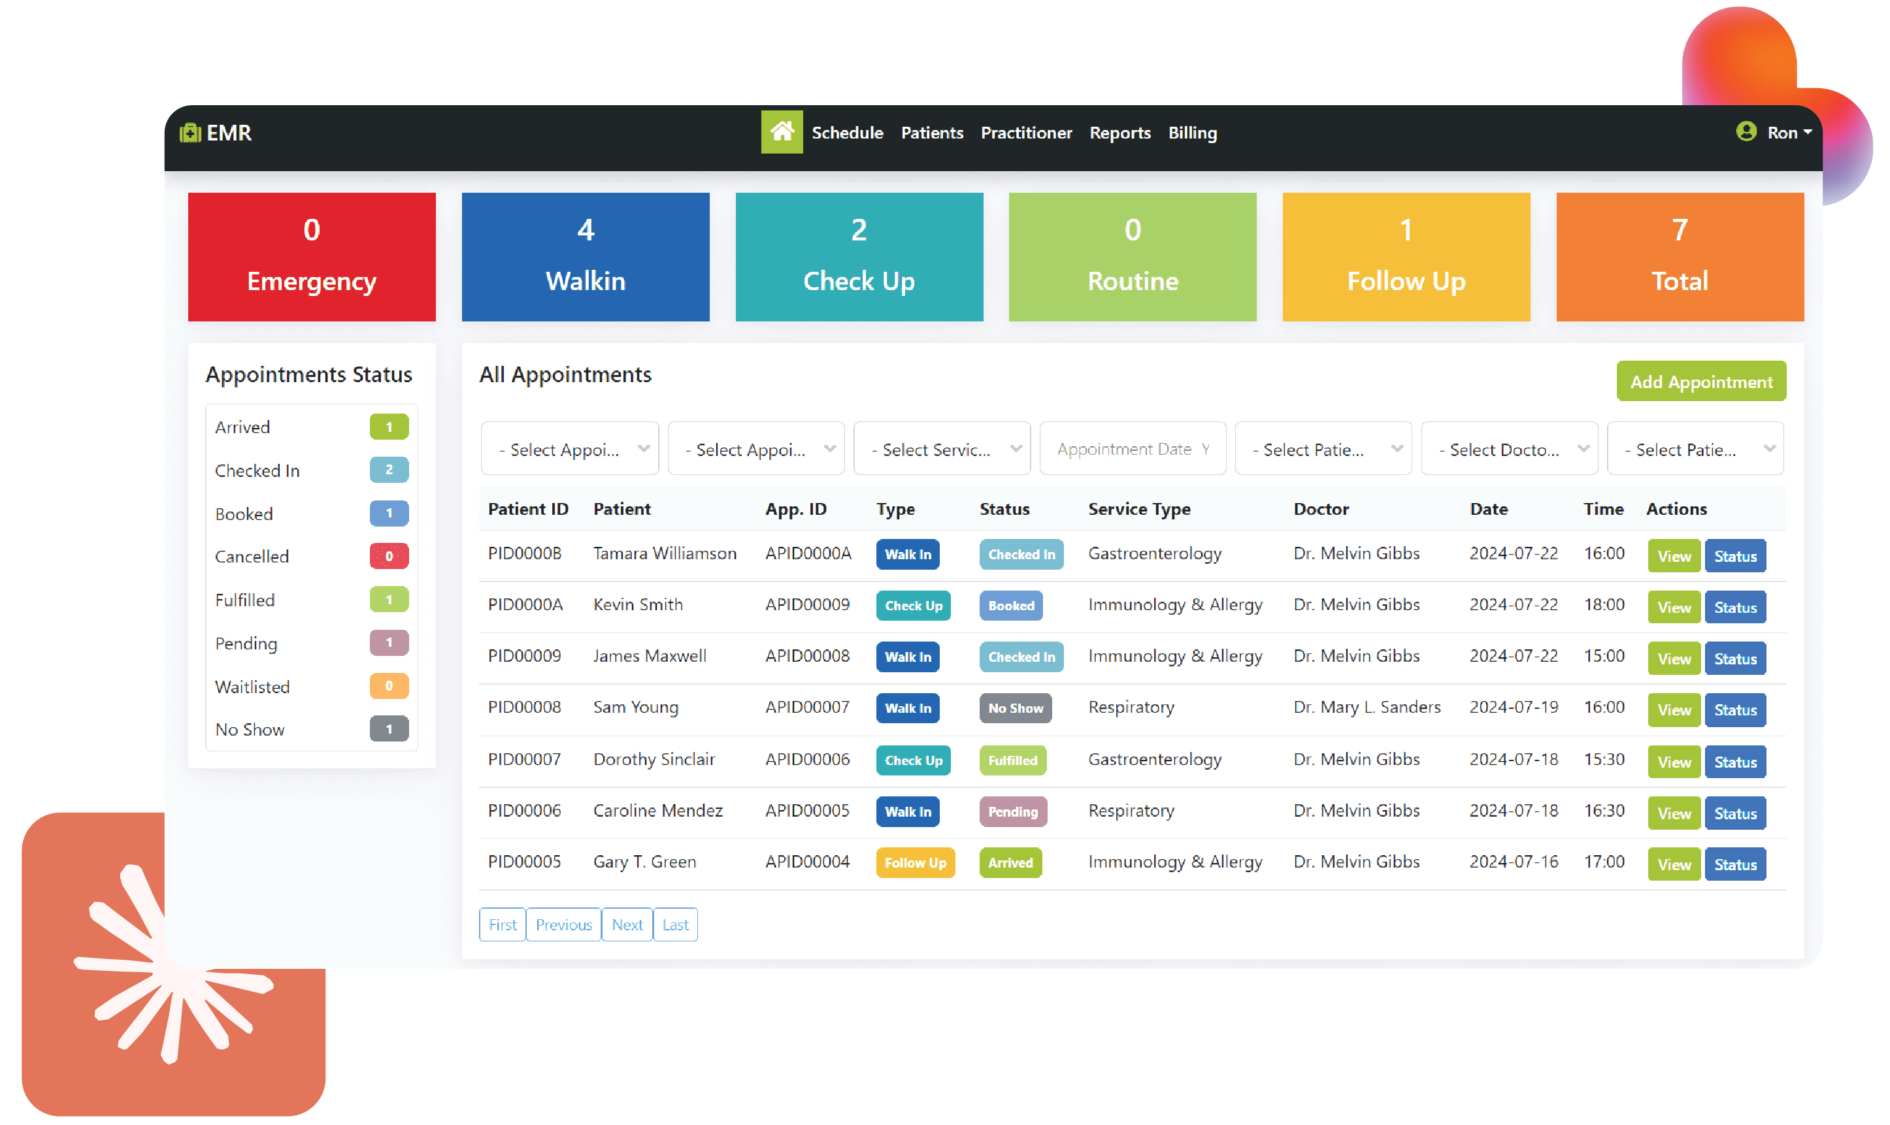1890x1125 pixels.
Task: Expand the last Select Patie... dropdown on right
Action: click(x=1695, y=449)
